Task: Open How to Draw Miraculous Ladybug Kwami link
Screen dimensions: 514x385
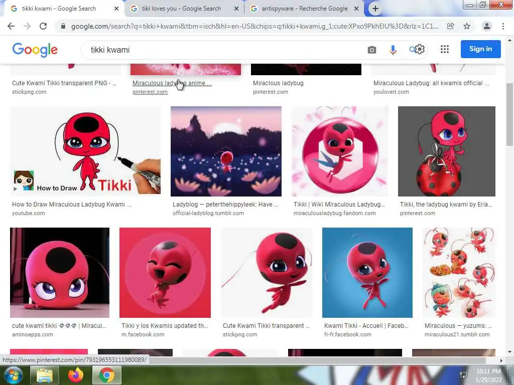Action: [72, 205]
